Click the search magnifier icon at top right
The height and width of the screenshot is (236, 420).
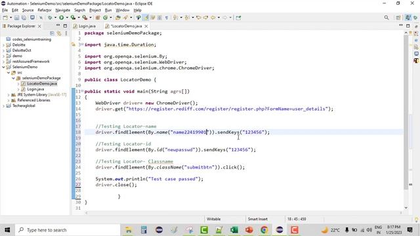coord(387,18)
